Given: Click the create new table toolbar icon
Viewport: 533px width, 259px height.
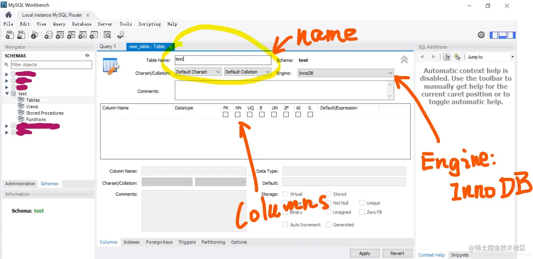Looking at the screenshot, I should click(x=60, y=34).
